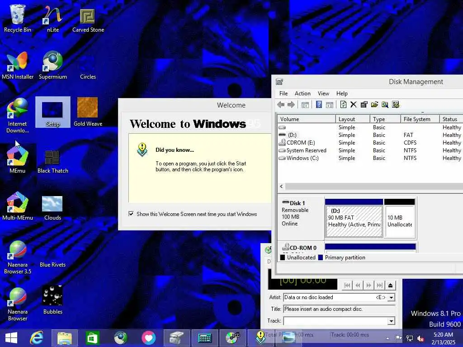Screen dimensions: 463x347
Task: Select the Clouds desktop icon
Action: pyautogui.click(x=52, y=208)
